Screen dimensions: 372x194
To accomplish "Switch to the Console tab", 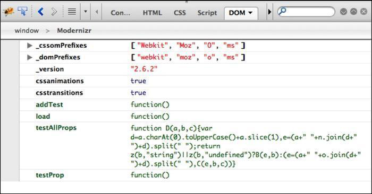I will [x=120, y=13].
